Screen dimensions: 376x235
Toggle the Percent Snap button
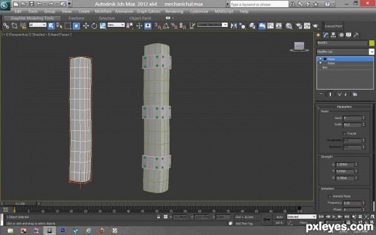click(174, 26)
